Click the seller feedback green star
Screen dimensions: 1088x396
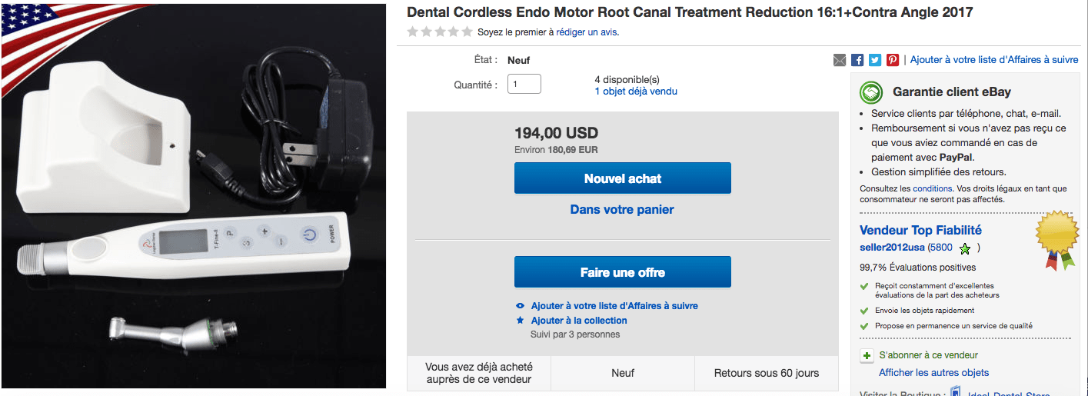click(965, 248)
